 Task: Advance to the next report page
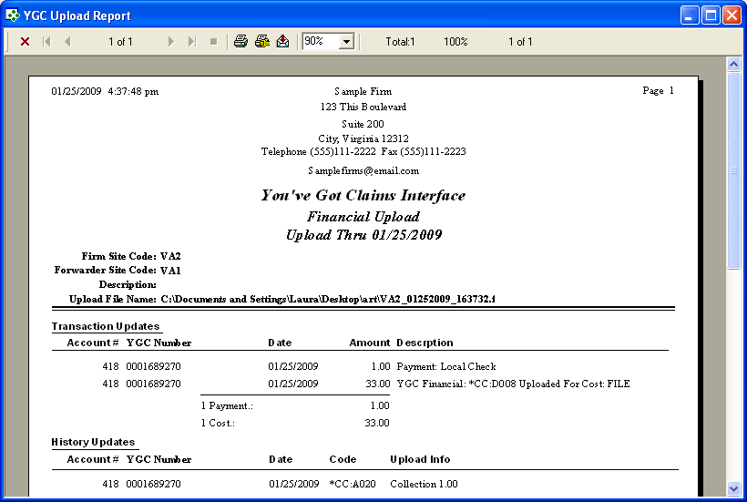(x=170, y=42)
